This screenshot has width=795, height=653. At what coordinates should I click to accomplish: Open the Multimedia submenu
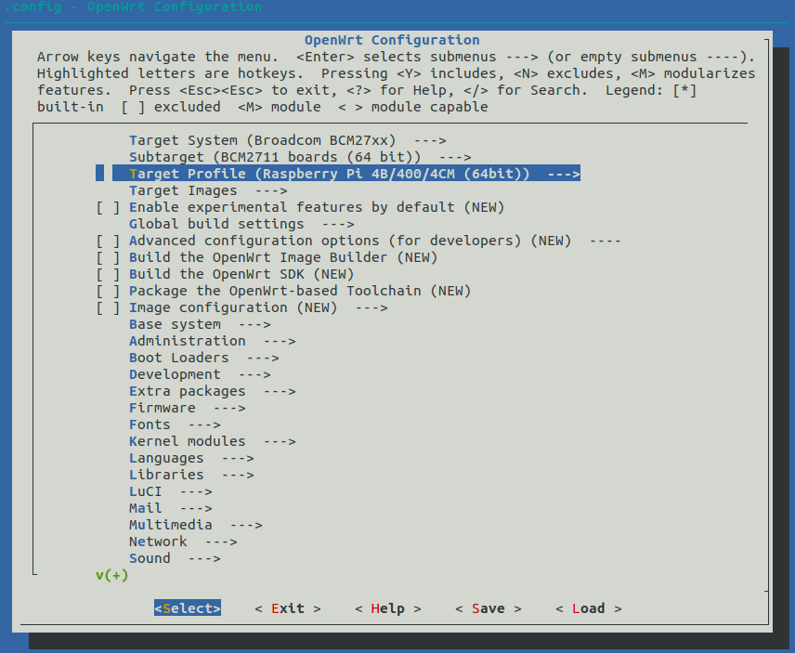tap(195, 525)
